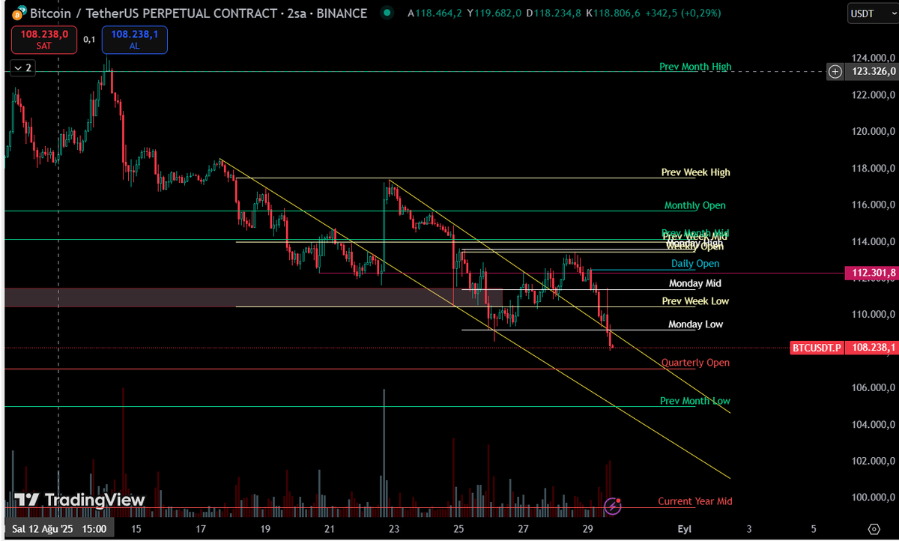Image resolution: width=899 pixels, height=541 pixels.
Task: Click the Prev Month Low label
Action: (695, 401)
